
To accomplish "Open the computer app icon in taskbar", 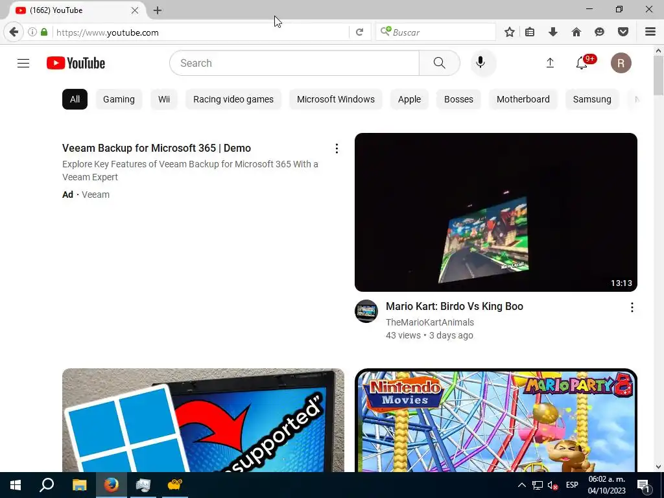I will [x=143, y=485].
